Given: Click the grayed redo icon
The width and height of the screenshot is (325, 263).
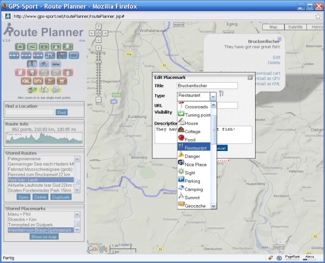Looking at the screenshot, I should point(56,73).
